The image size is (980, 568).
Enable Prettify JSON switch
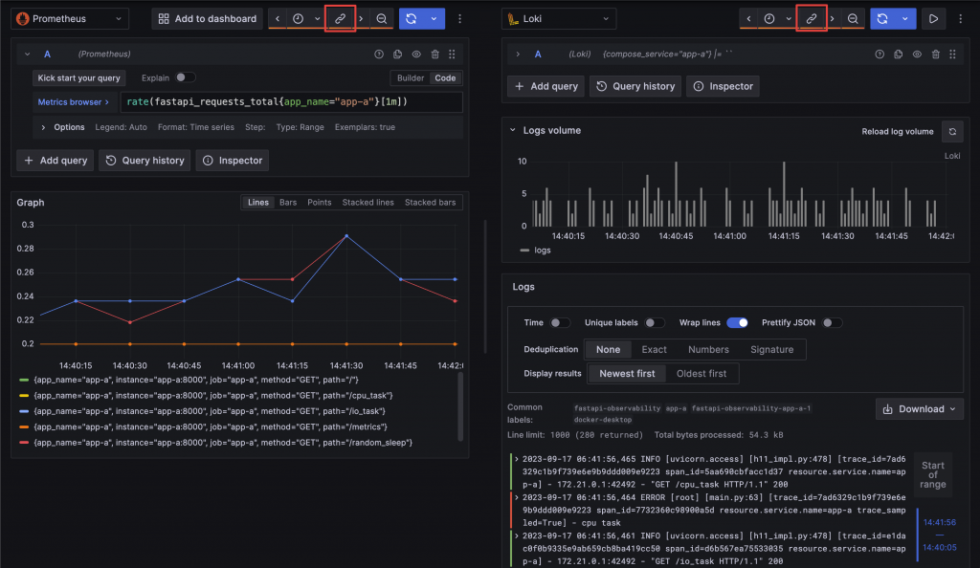[x=832, y=322]
